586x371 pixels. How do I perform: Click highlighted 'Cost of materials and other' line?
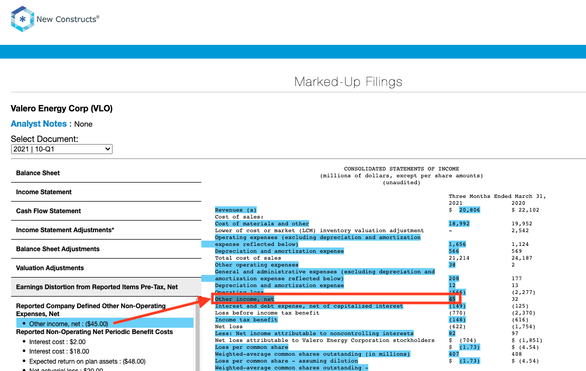262,224
